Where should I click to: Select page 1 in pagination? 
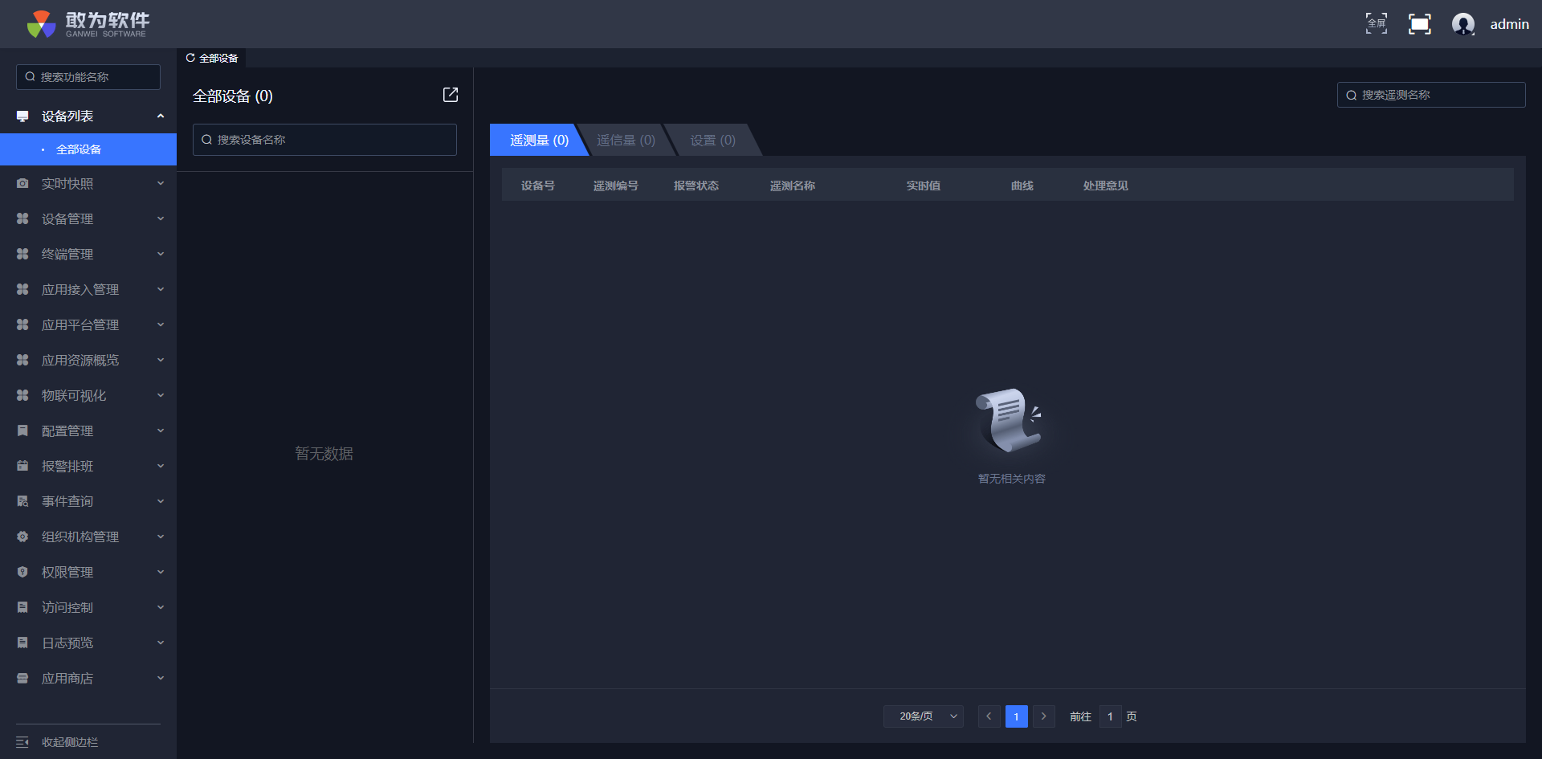pos(1017,716)
